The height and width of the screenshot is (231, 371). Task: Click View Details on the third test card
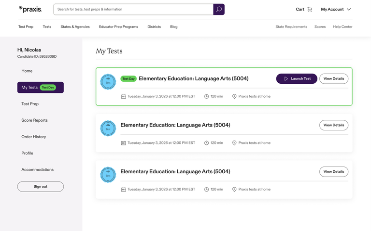[334, 172]
